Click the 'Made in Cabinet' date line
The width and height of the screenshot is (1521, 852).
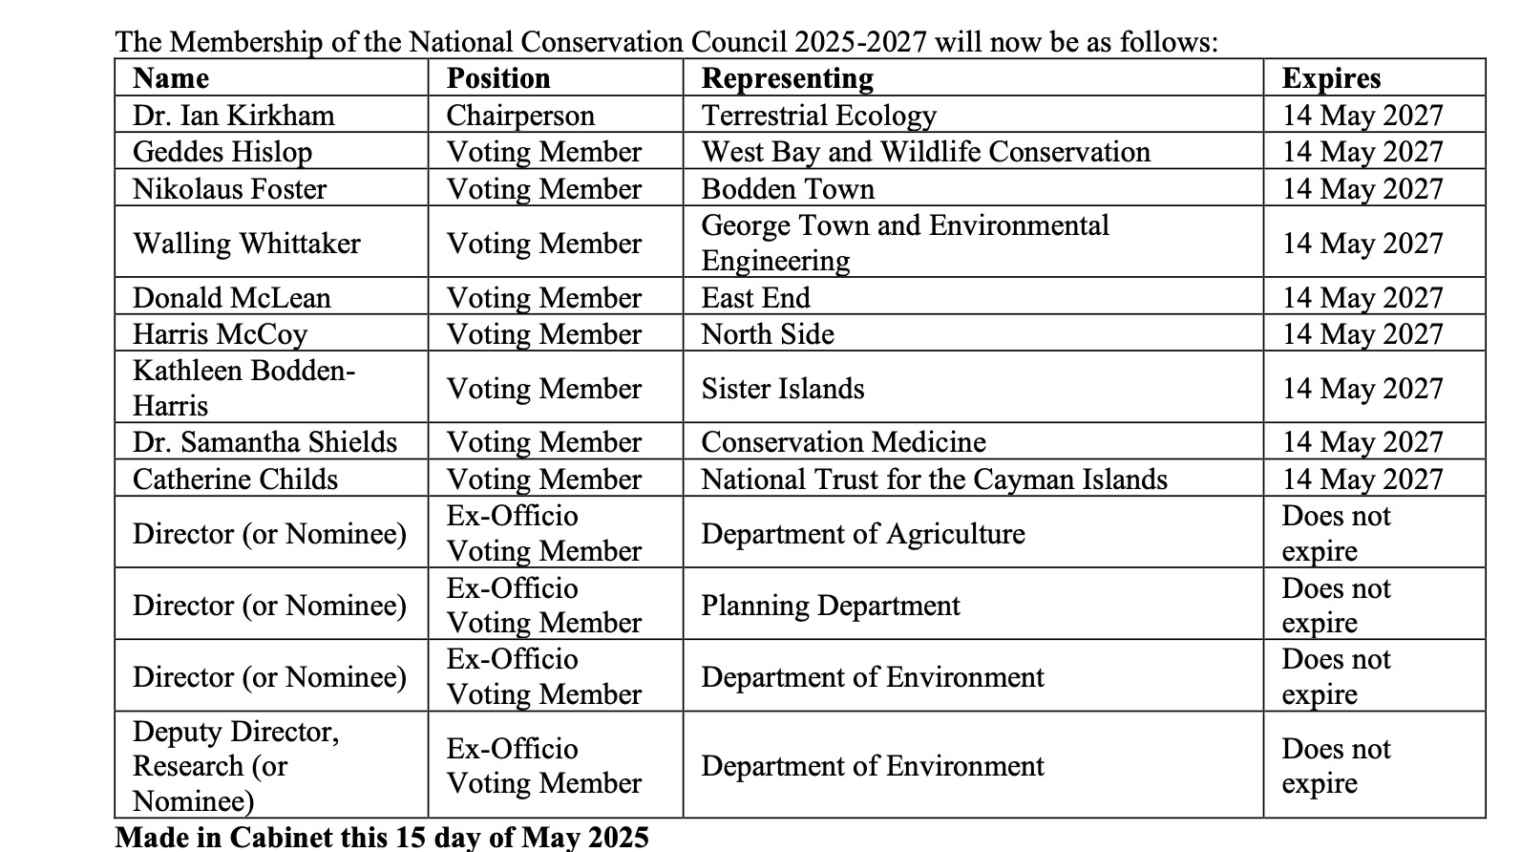[x=382, y=838]
